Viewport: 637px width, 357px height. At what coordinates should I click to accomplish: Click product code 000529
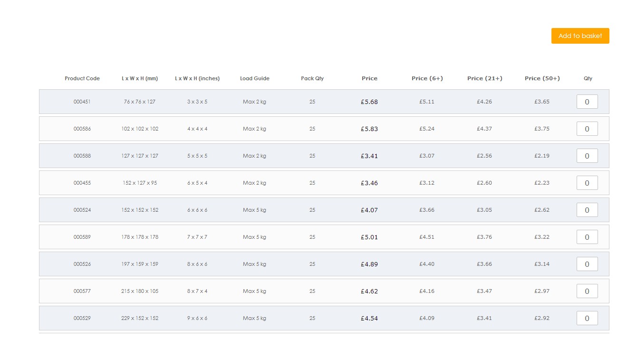point(82,318)
